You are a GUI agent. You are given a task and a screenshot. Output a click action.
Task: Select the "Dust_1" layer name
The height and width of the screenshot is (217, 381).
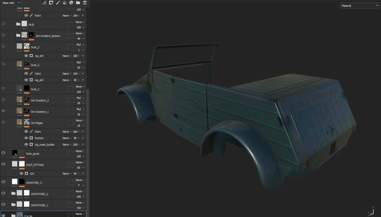pos(35,89)
